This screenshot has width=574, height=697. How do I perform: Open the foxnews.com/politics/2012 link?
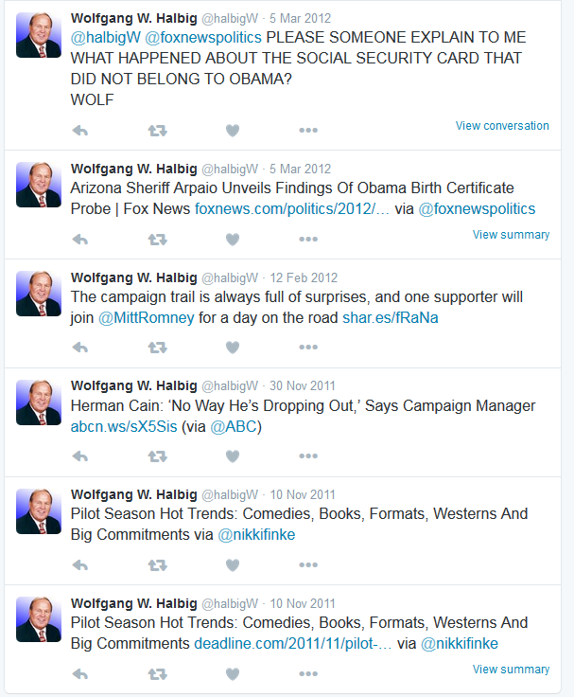coord(292,209)
